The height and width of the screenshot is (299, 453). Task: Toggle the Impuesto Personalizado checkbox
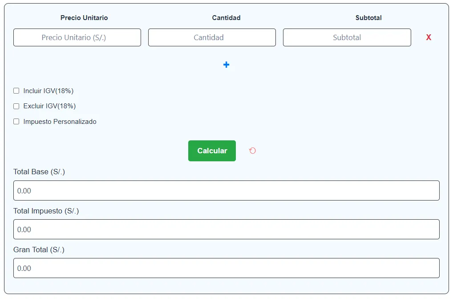coord(16,122)
